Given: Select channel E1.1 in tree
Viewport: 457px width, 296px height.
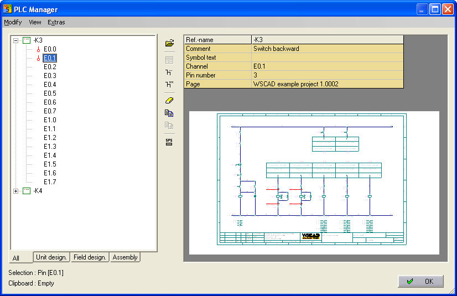Looking at the screenshot, I should coord(50,129).
